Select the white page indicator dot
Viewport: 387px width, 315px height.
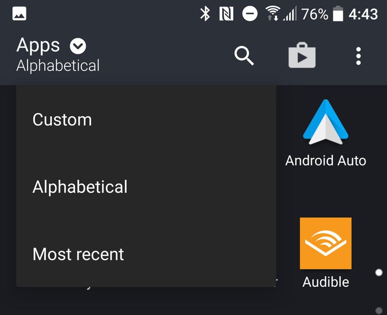379,272
